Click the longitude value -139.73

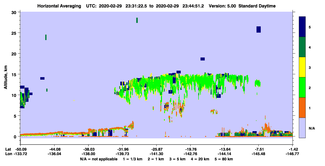tap(122, 154)
